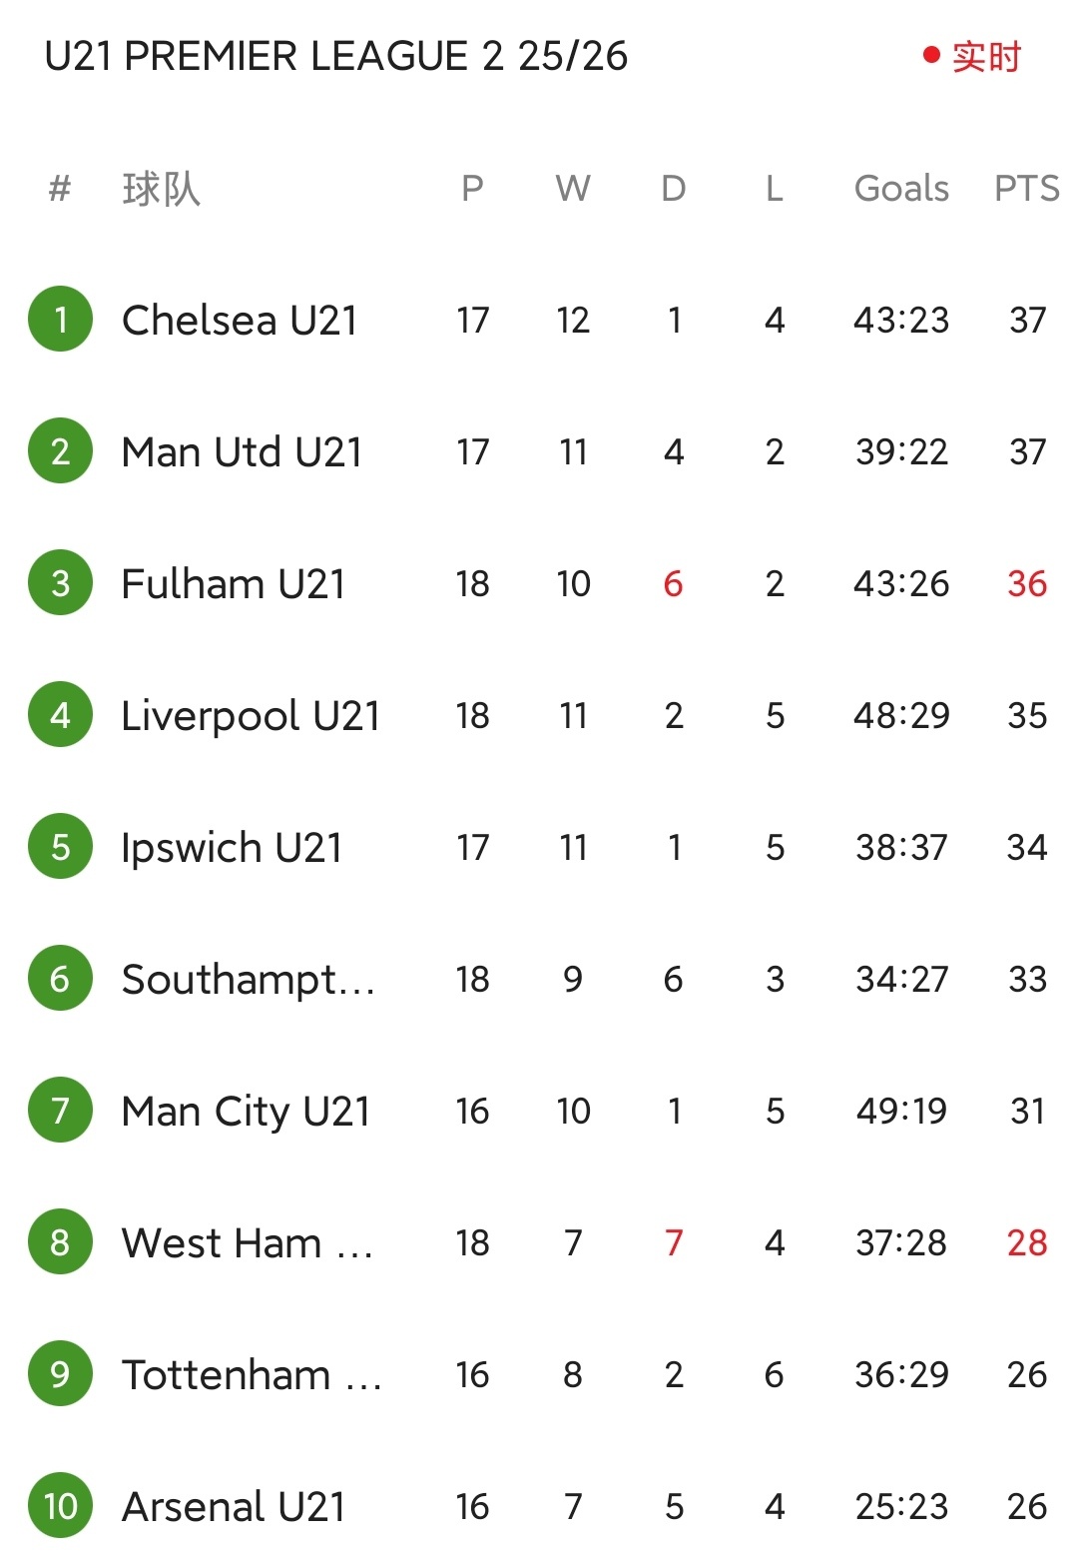Tap the rank 5 position badge
Screen dimensions: 1078x1558
tap(61, 847)
